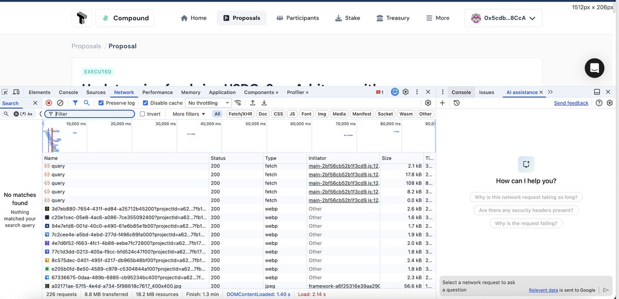Open AI assistance chat history
619x299 pixels.
point(457,103)
